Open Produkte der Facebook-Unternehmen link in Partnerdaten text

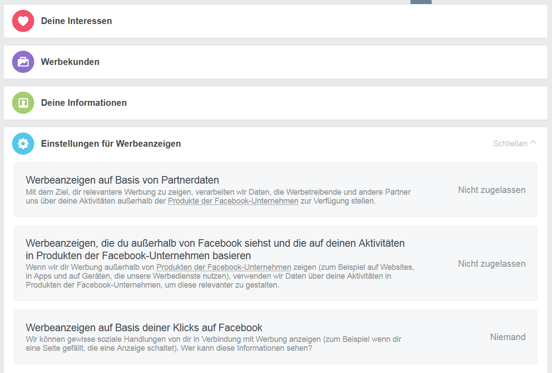(x=233, y=201)
